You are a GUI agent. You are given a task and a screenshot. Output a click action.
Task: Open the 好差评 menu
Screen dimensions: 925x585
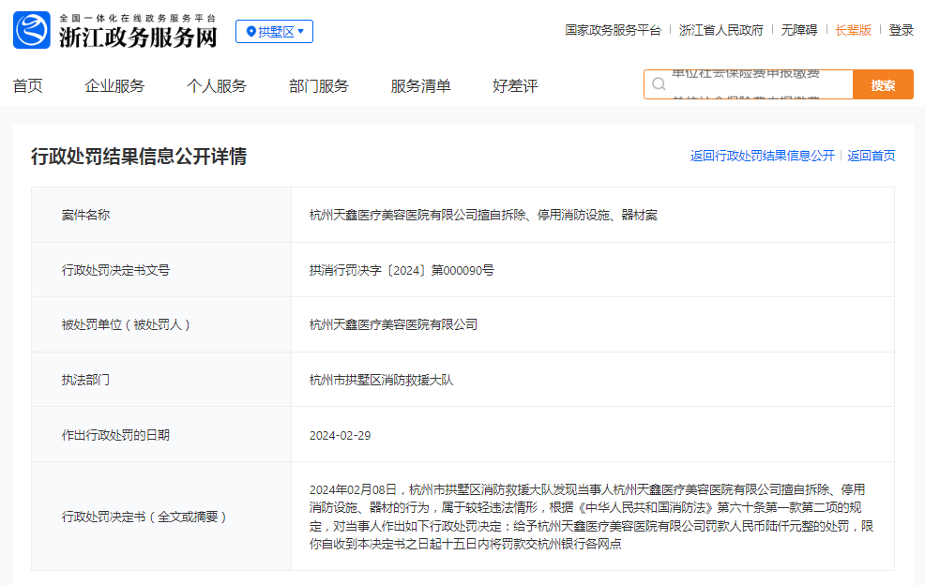coord(515,86)
